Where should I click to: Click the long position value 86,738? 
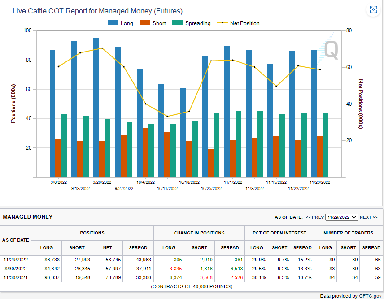point(52,260)
